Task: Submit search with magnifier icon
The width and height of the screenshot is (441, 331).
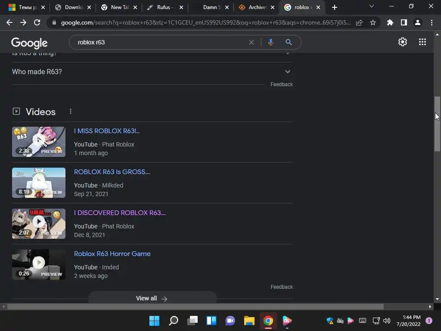Action: tap(289, 42)
